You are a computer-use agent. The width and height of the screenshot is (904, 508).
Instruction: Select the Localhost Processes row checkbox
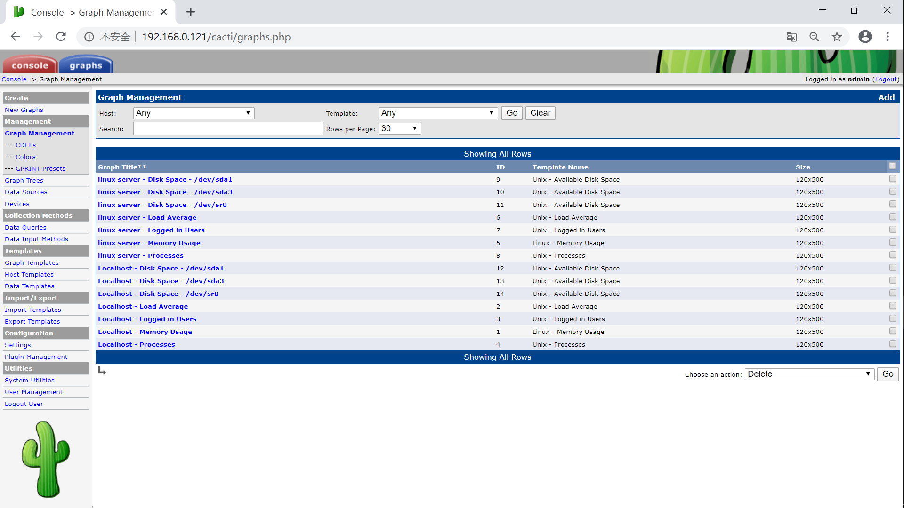892,344
